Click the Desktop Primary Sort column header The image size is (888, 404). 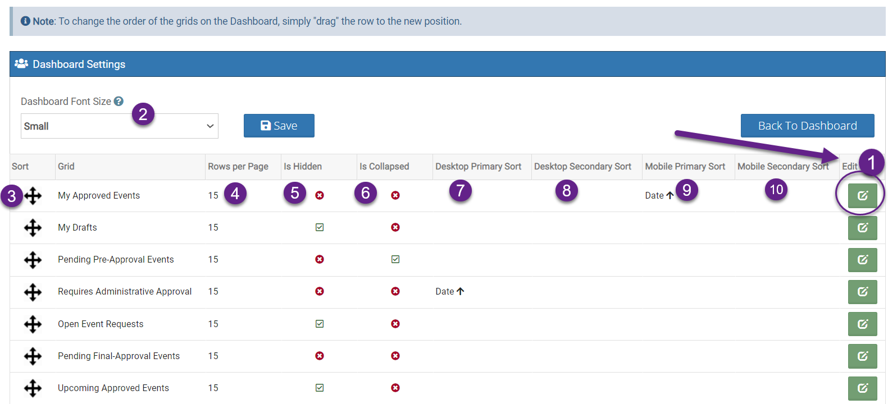[x=478, y=167]
